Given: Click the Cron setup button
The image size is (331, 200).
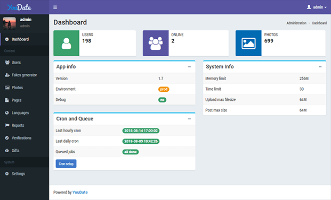Looking at the screenshot, I should pos(66,163).
